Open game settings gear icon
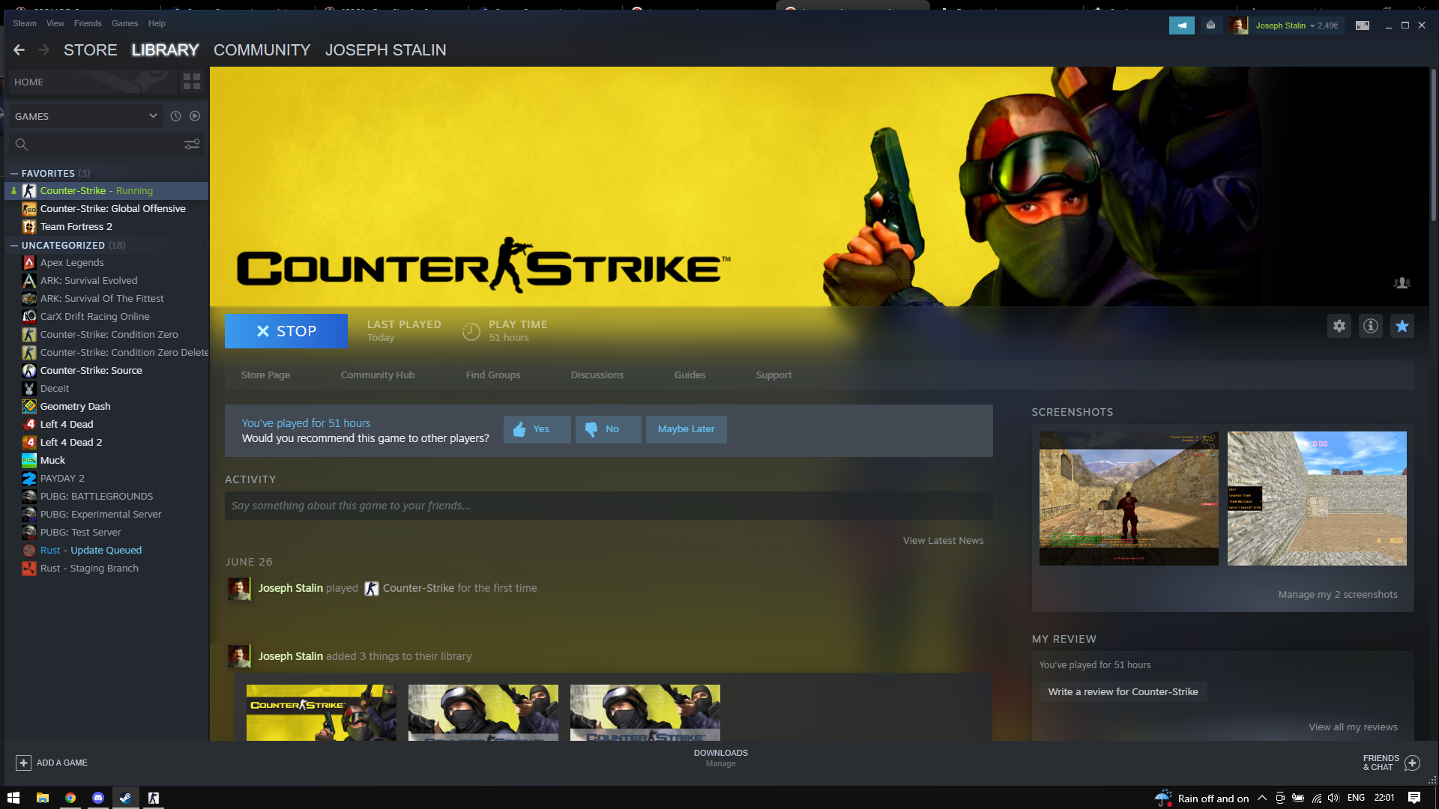1439x809 pixels. coord(1339,326)
